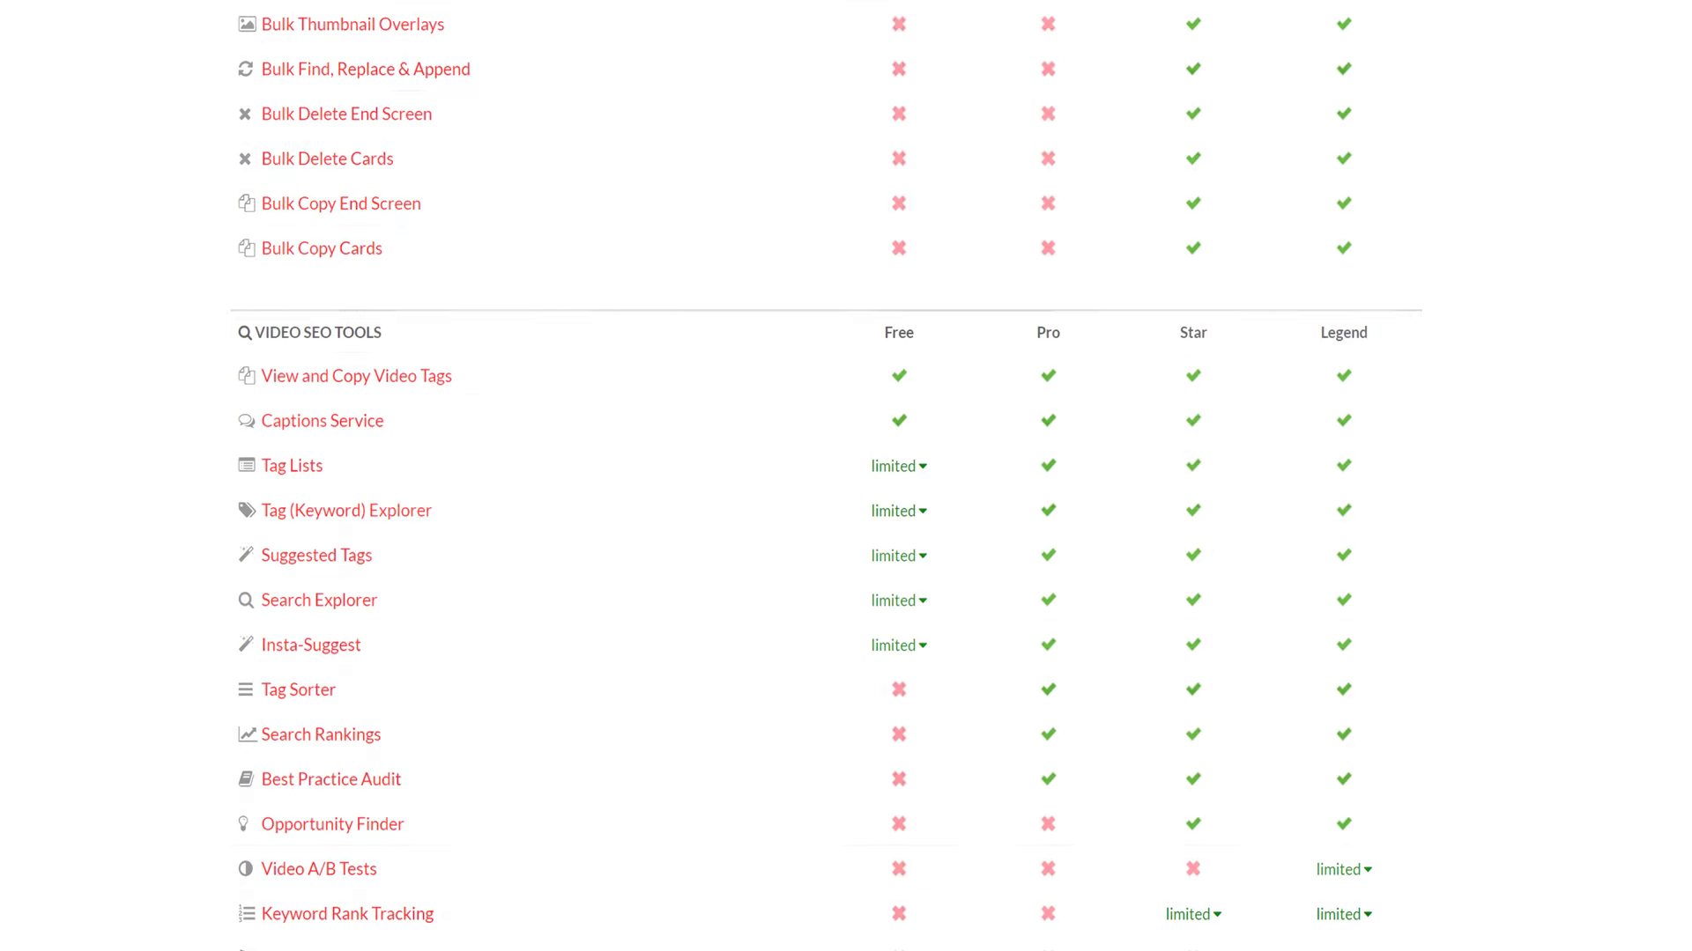Select the VIDEO SEO TOOLS section tab

[x=310, y=332]
